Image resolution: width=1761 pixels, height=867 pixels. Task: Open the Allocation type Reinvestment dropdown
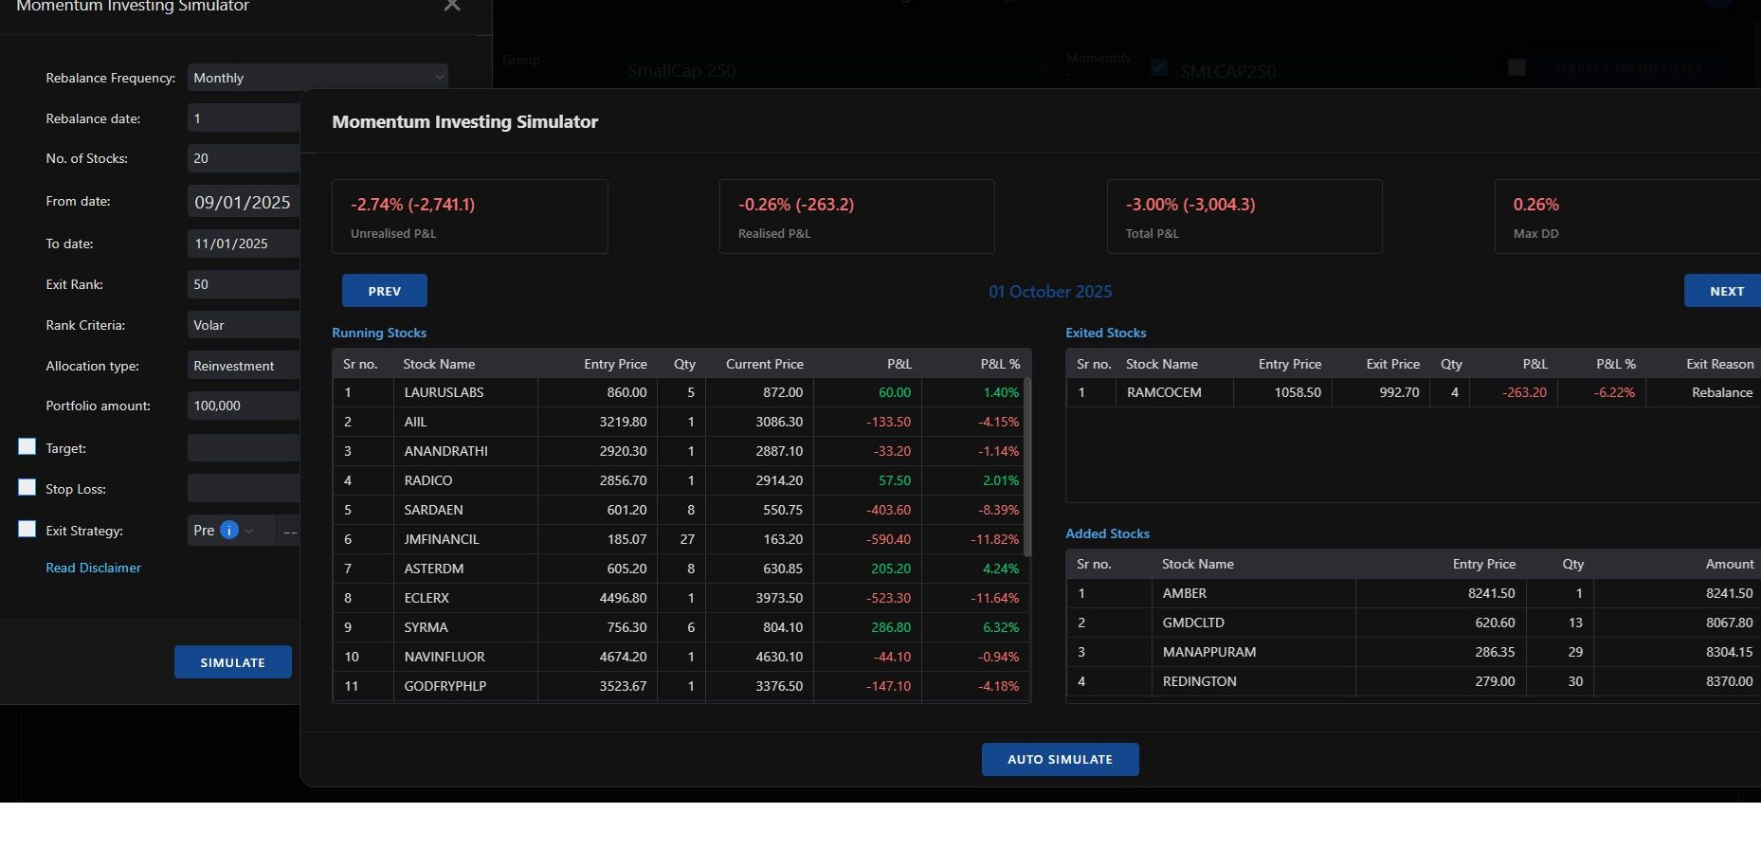244,366
